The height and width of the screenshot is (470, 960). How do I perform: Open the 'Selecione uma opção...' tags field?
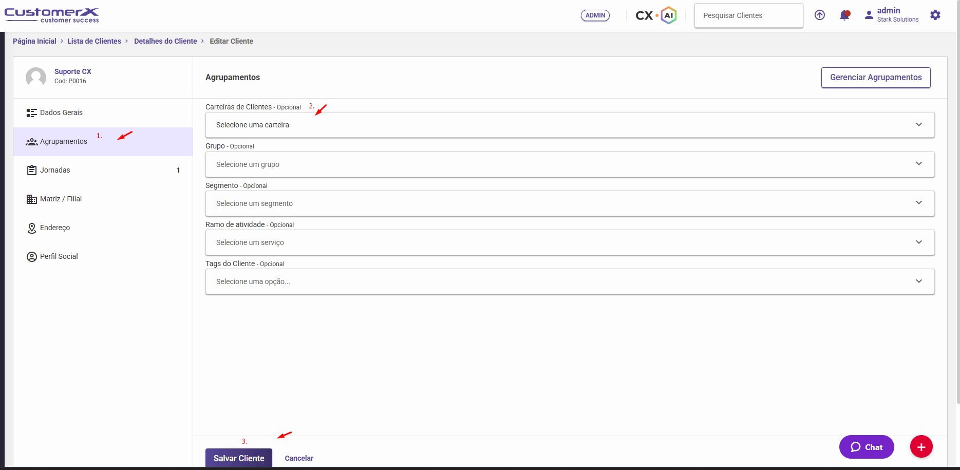click(x=570, y=281)
